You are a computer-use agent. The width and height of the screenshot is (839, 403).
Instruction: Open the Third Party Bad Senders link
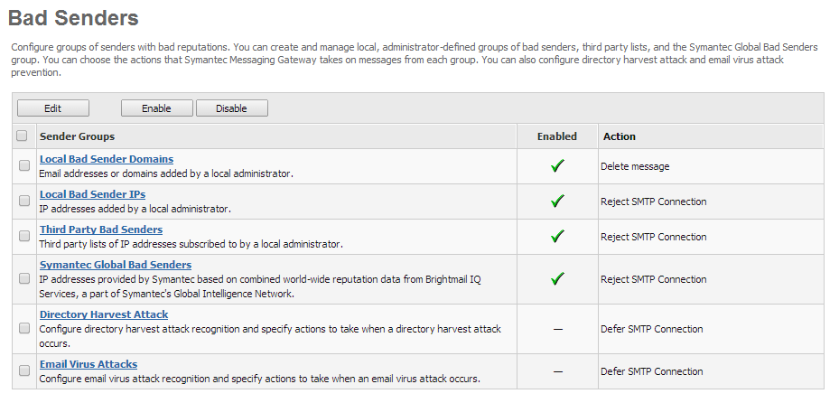pyautogui.click(x=101, y=230)
